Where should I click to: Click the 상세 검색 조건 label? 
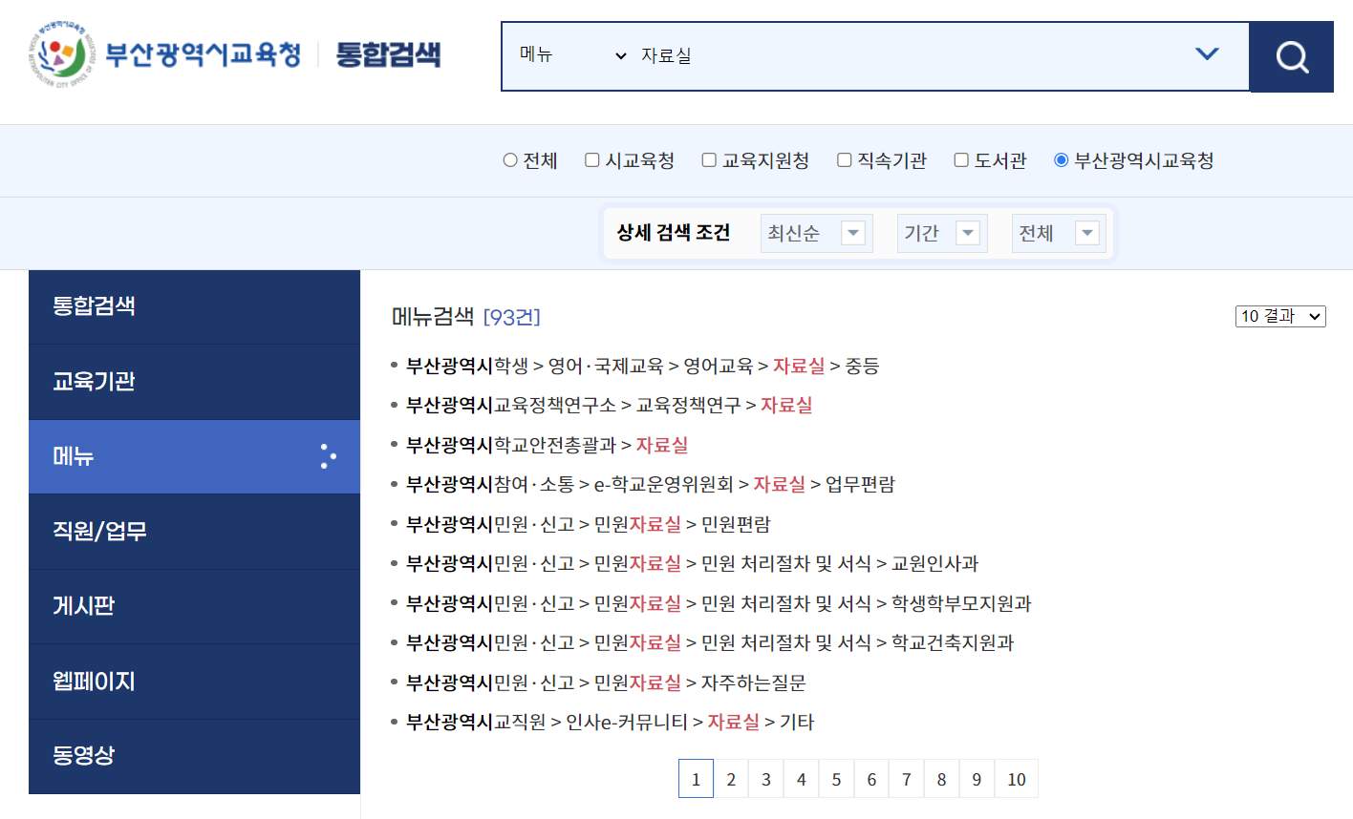click(x=674, y=233)
